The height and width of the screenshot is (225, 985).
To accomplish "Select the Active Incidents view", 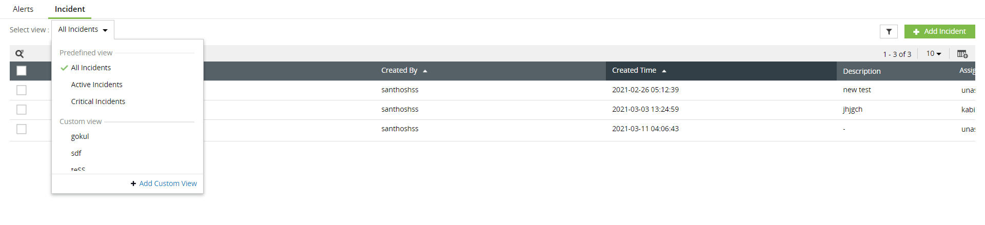I will coord(96,85).
